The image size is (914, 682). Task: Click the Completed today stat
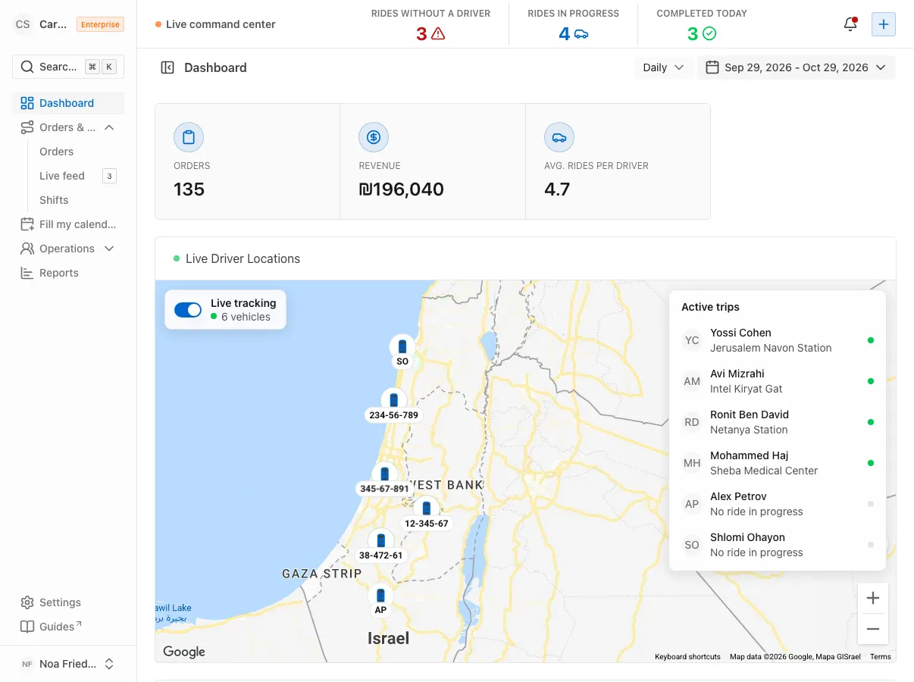702,24
